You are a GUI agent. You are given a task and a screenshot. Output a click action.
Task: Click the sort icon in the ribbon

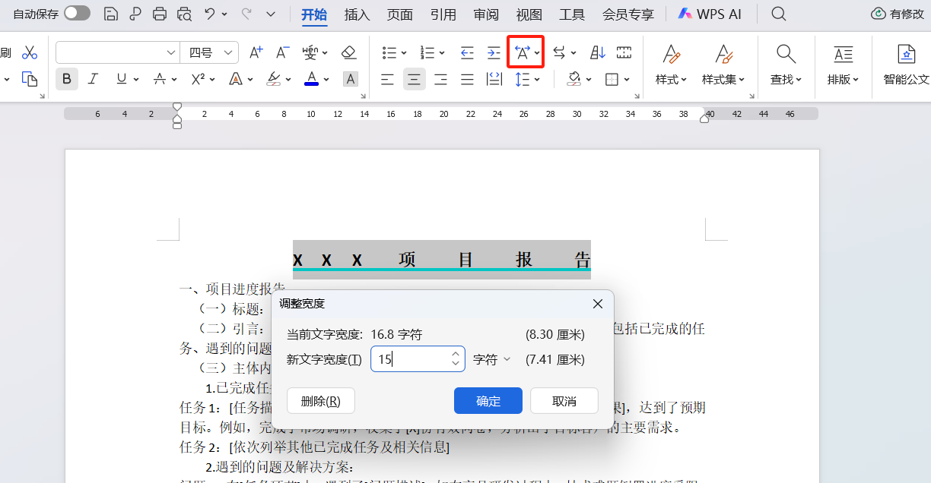pos(596,52)
